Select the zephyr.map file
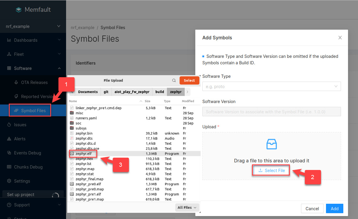 tap(134, 169)
